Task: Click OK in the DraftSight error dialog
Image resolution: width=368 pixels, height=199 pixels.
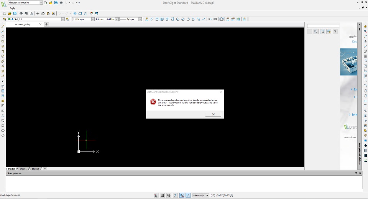Action: coord(213,114)
